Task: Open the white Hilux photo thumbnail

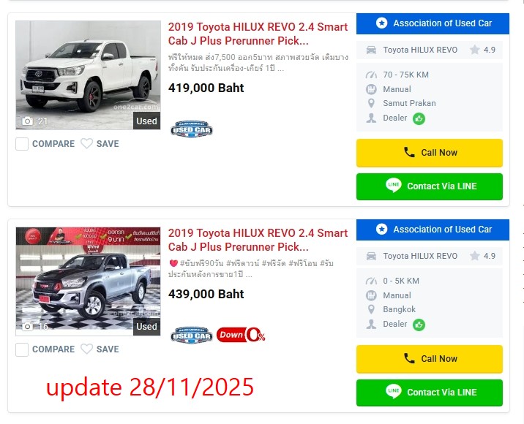Action: [x=88, y=75]
